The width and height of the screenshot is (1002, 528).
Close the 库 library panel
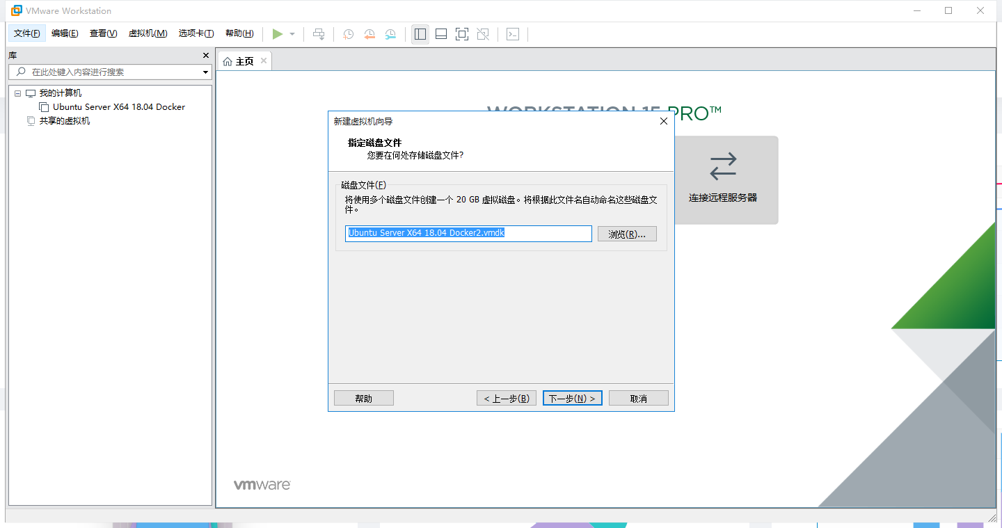point(206,55)
